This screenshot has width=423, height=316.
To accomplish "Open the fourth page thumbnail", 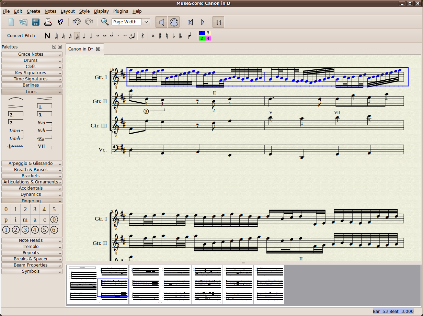I will [175, 284].
